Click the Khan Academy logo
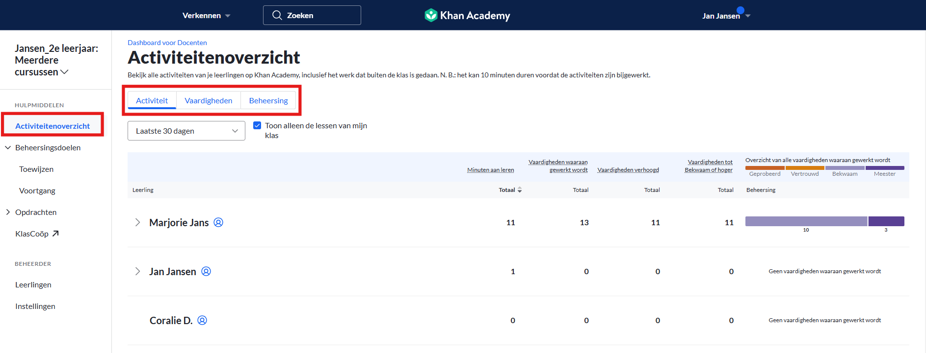The height and width of the screenshot is (353, 926). coord(467,15)
